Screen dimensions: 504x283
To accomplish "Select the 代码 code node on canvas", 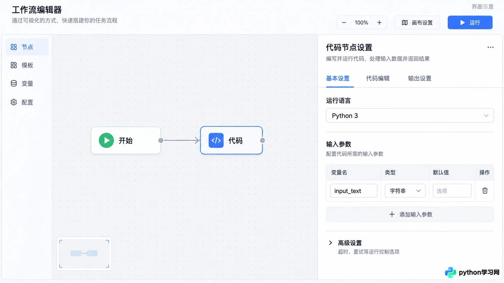I will click(231, 140).
